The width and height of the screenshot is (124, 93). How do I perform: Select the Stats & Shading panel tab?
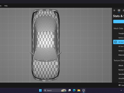click(119, 10)
